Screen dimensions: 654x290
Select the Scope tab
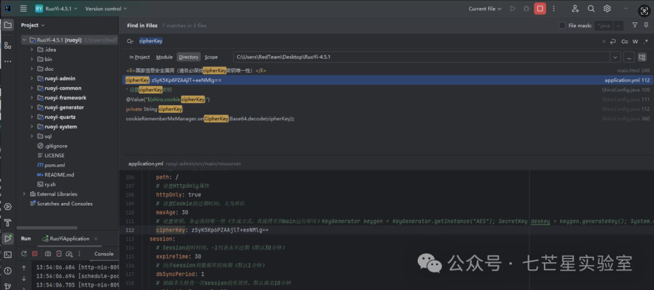coord(211,57)
